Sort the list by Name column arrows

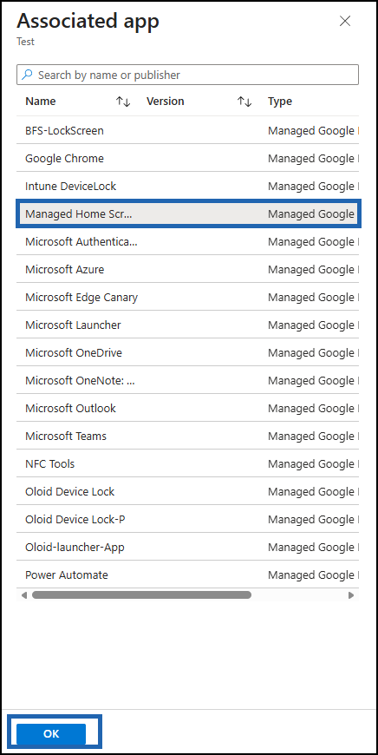pyautogui.click(x=123, y=102)
